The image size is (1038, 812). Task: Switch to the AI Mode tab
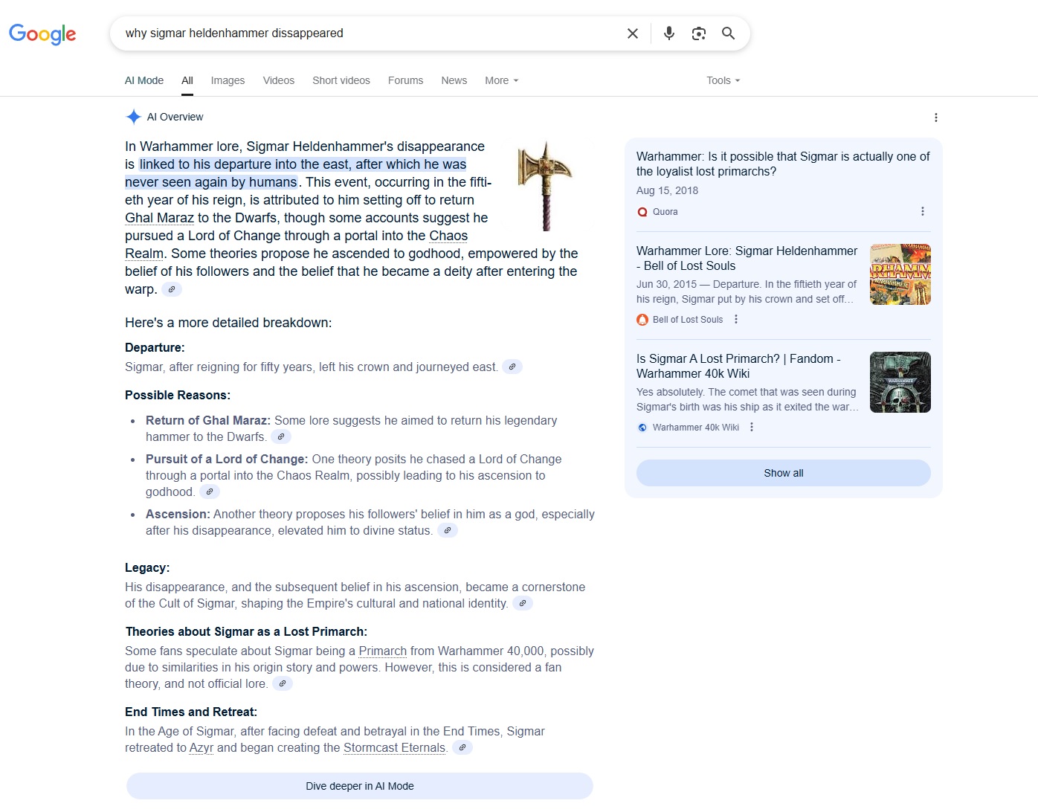tap(144, 80)
